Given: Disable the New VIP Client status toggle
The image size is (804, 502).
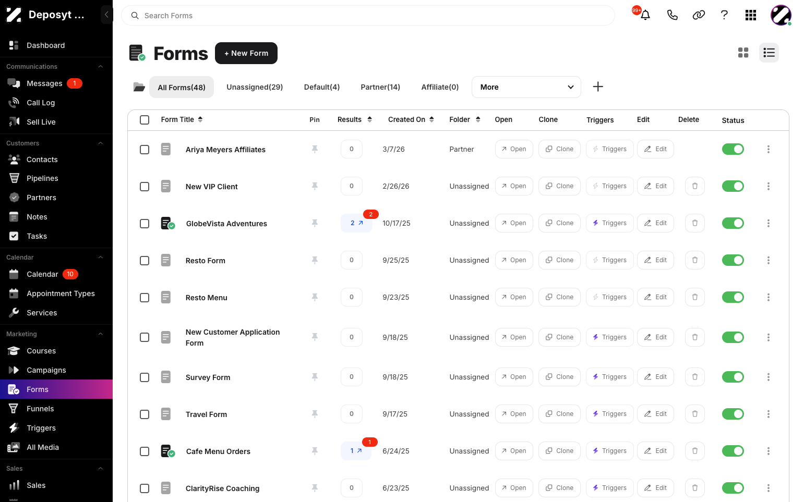Looking at the screenshot, I should [x=733, y=186].
